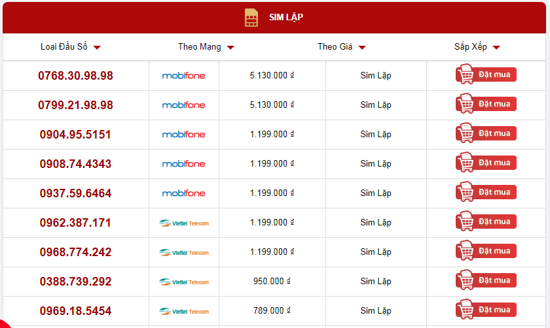This screenshot has height=328, width=550.
Task: Open the Theo Giá price filter
Action: [342, 47]
